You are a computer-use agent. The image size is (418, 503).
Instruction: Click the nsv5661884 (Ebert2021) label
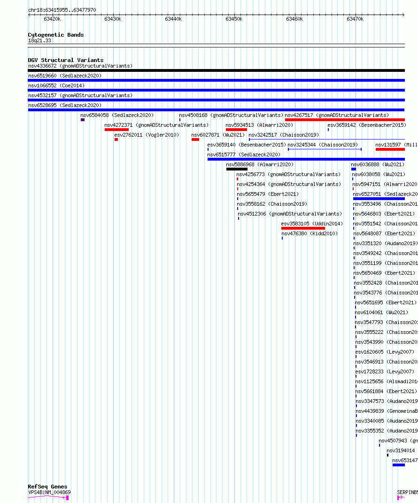point(386,391)
